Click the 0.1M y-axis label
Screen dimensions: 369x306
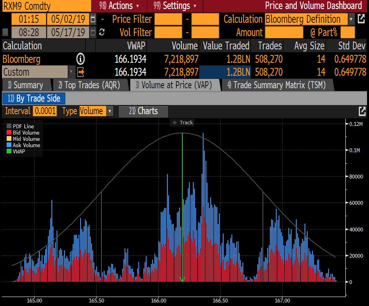[x=354, y=150]
